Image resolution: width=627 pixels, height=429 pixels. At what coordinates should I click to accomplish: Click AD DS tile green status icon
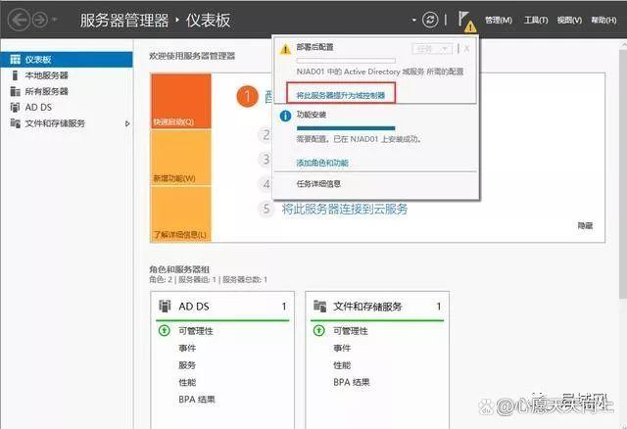(x=165, y=331)
